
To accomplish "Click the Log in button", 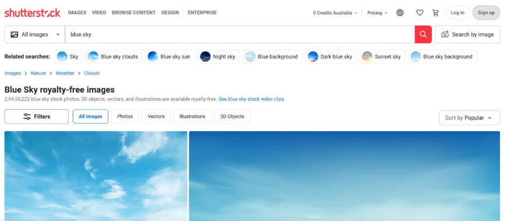I will coord(457,13).
